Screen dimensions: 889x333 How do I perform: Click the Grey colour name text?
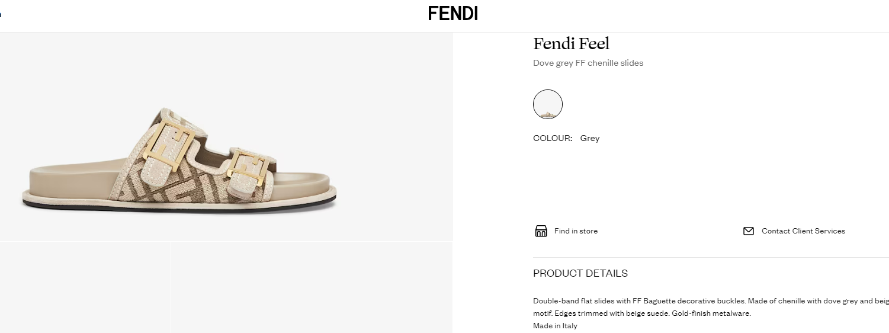tap(590, 138)
